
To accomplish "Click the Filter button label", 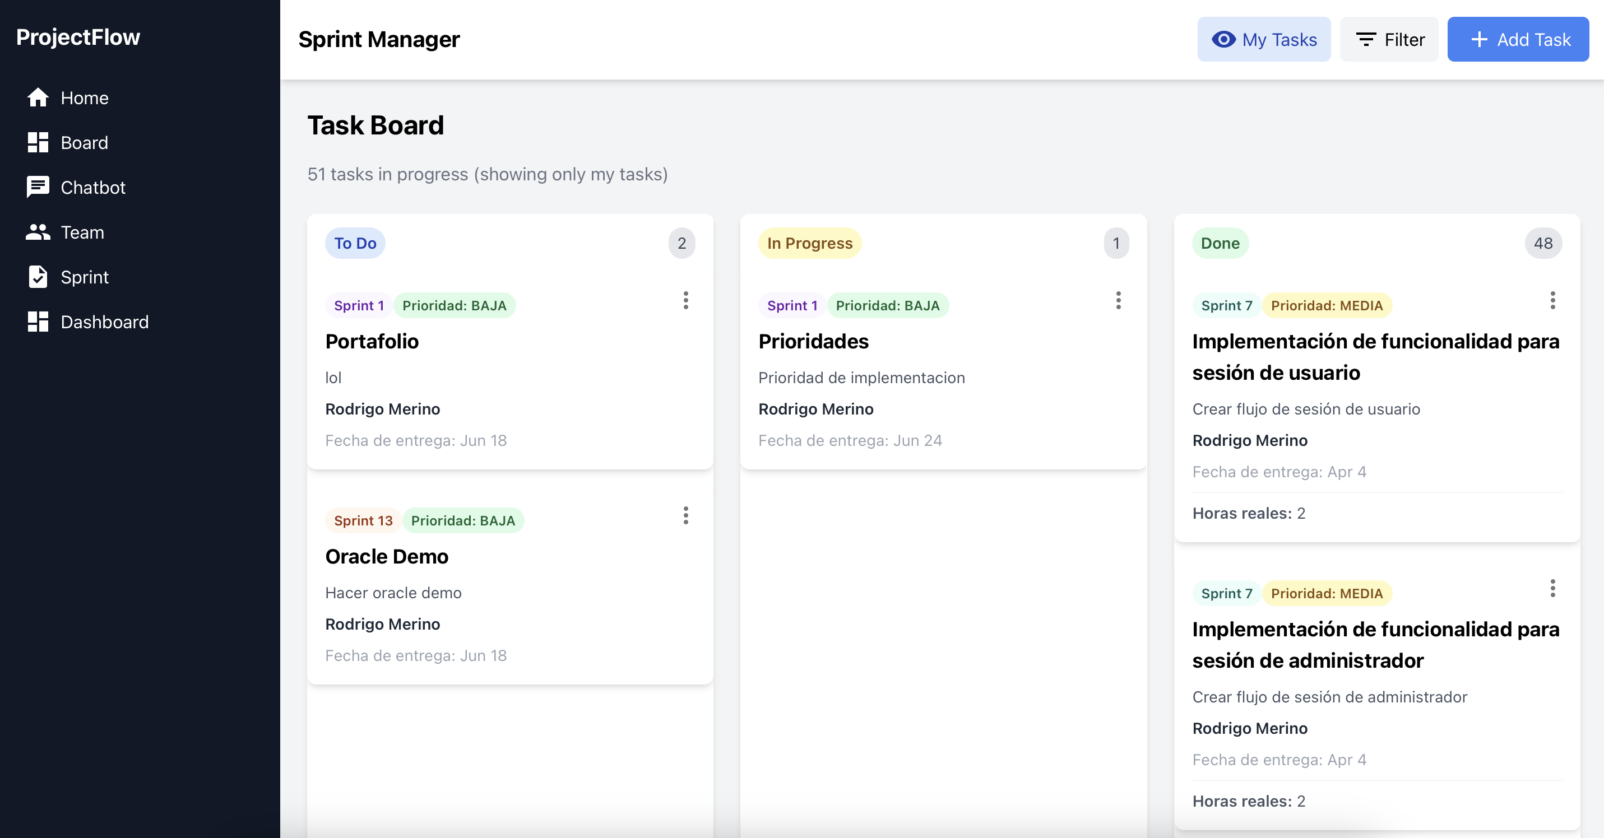I will click(1404, 40).
